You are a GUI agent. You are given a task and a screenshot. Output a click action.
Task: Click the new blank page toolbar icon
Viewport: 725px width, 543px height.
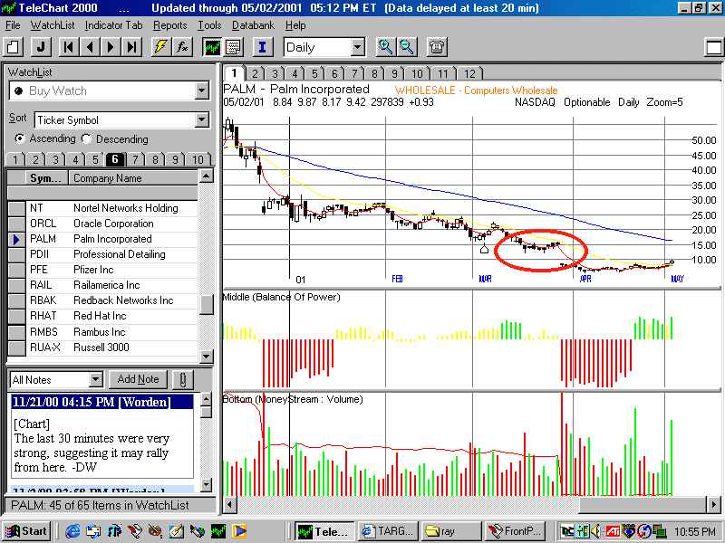coord(14,47)
